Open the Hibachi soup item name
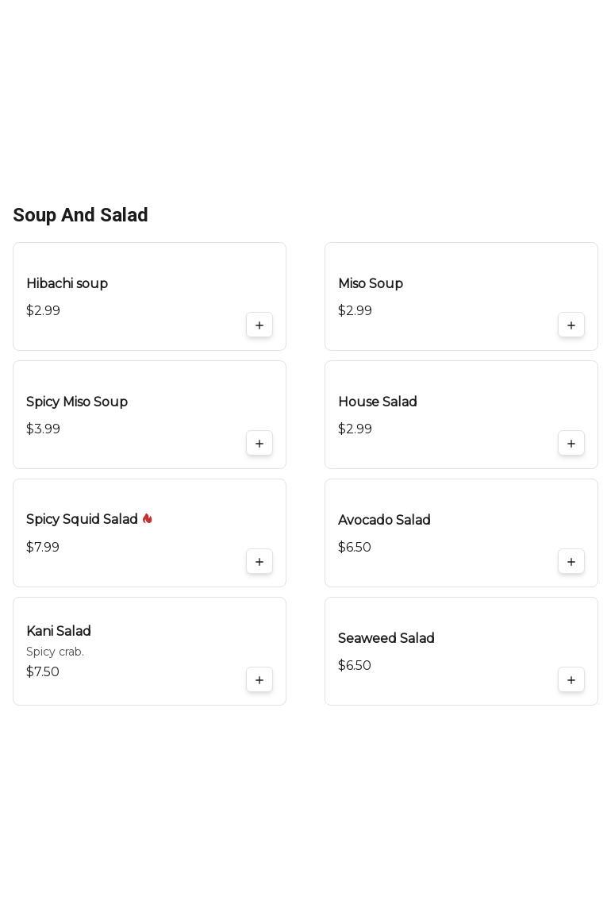This screenshot has width=611, height=904. click(x=67, y=283)
